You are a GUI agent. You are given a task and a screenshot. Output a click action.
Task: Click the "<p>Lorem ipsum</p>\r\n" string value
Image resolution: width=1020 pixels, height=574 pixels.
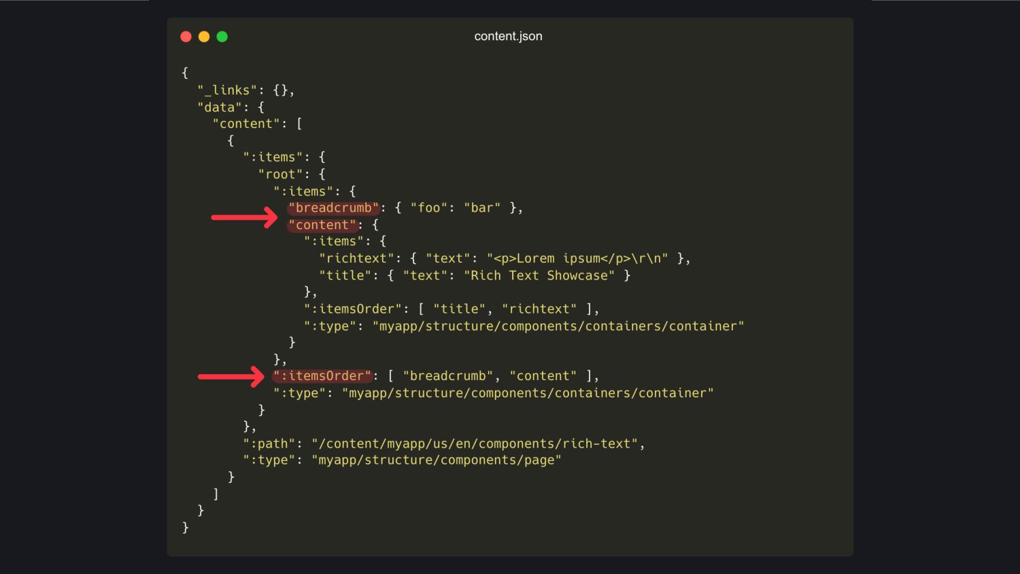(577, 258)
